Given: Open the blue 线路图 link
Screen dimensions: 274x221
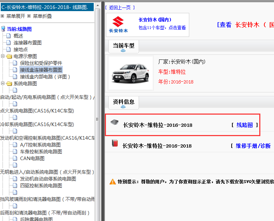Looking at the screenshot, I should (245, 125).
